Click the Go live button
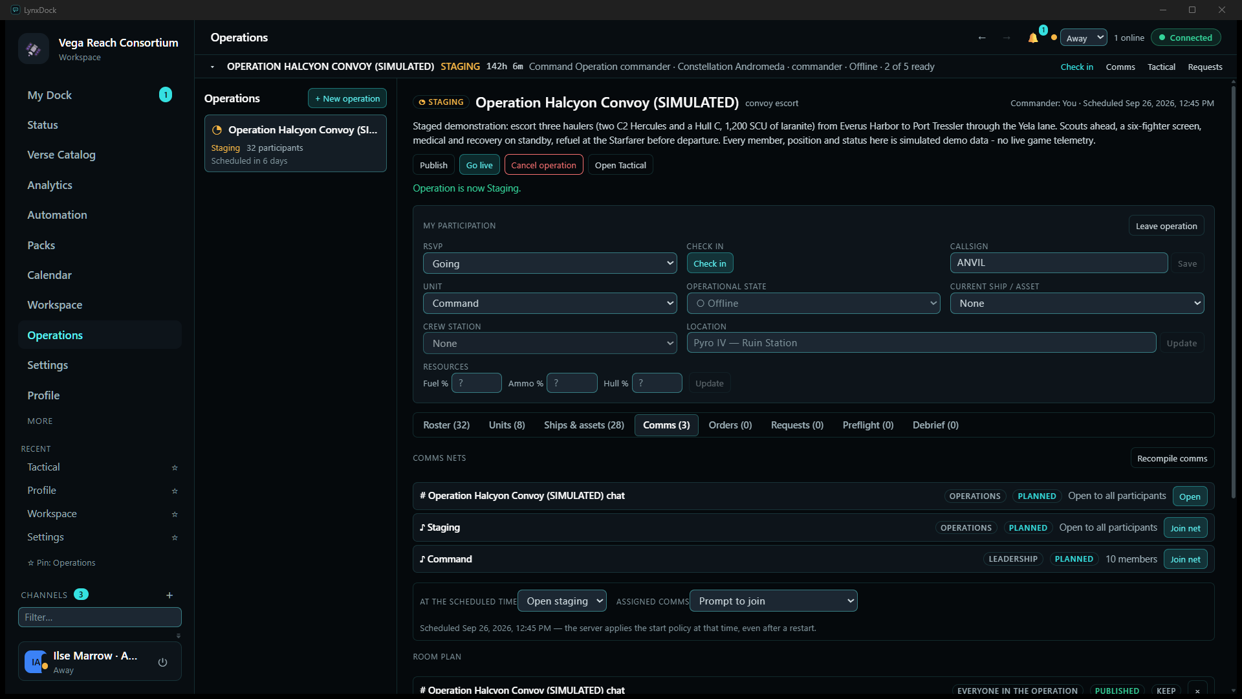 479,165
